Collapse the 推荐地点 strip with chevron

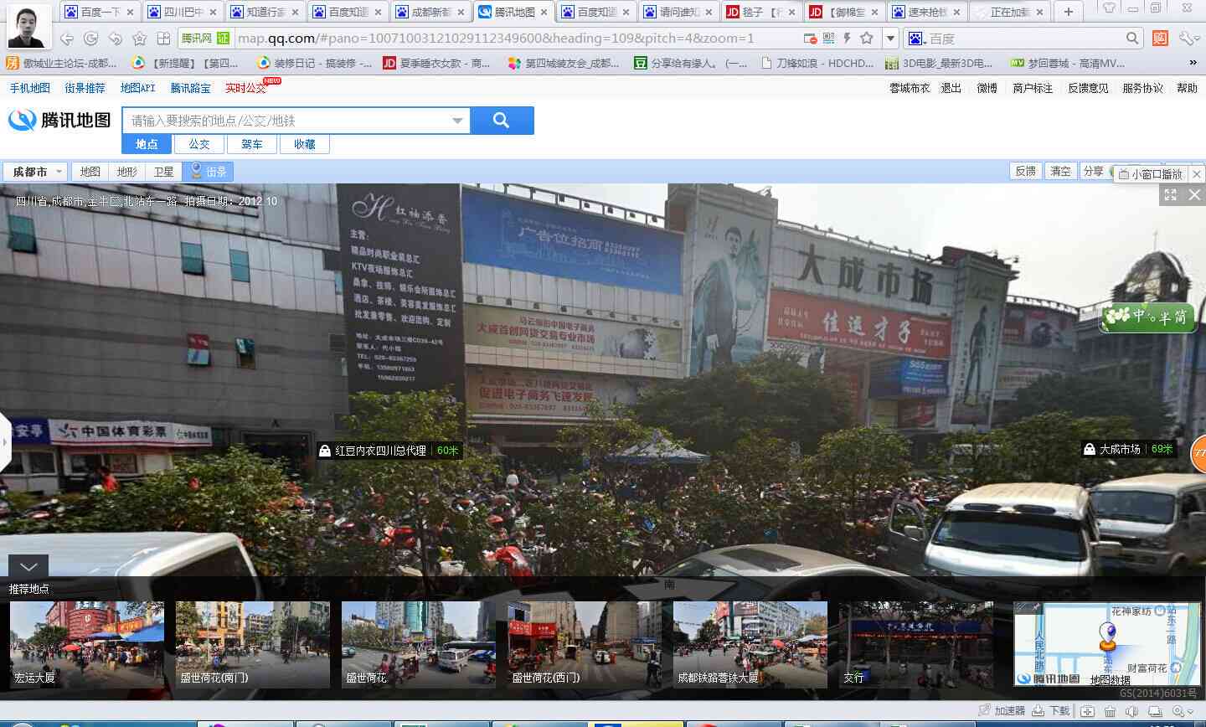pyautogui.click(x=28, y=567)
